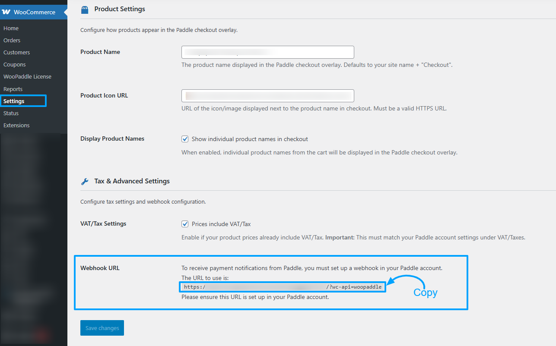Click the webhook URL code text
Viewport: 556px width, 346px height.
(x=283, y=287)
